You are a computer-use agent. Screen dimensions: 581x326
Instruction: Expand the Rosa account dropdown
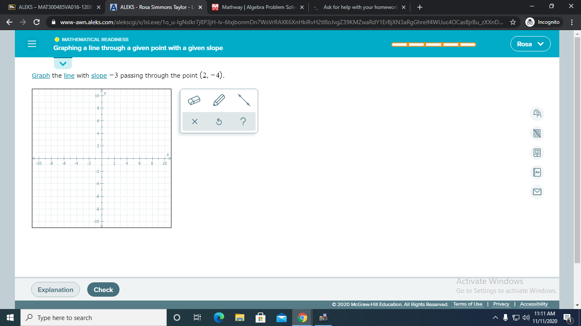tap(530, 44)
